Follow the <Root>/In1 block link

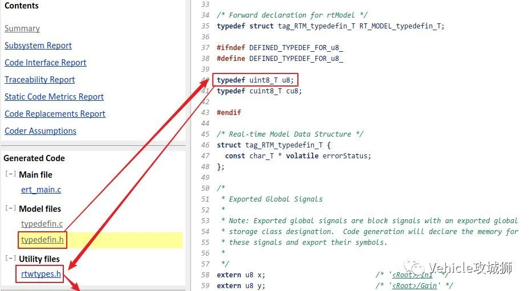click(412, 275)
